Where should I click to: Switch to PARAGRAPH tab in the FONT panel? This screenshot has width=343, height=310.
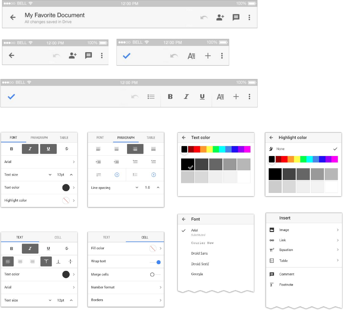[39, 137]
